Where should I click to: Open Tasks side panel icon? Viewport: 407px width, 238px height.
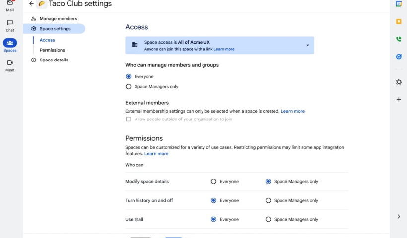coord(399,57)
